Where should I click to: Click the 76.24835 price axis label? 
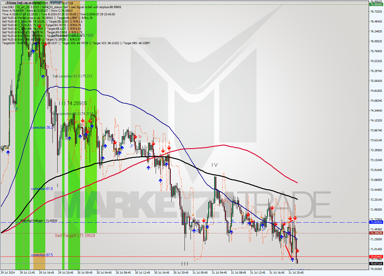(376, 31)
